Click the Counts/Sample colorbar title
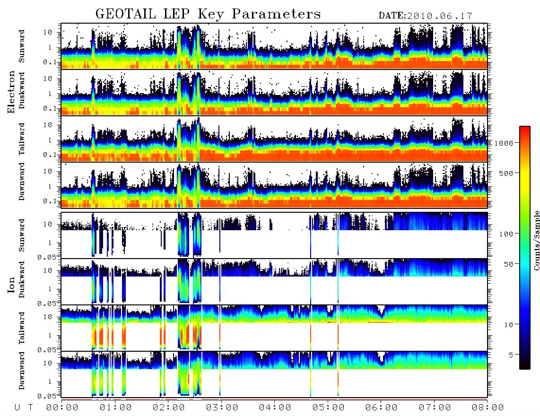The image size is (540, 416). click(x=536, y=240)
